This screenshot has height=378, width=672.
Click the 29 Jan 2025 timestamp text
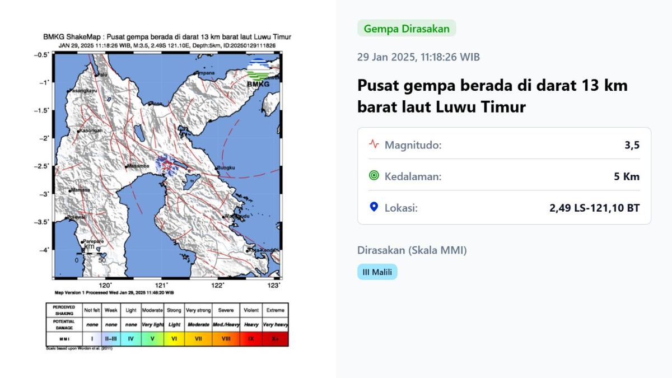pos(418,57)
